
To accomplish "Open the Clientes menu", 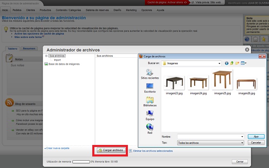I will (31, 10).
